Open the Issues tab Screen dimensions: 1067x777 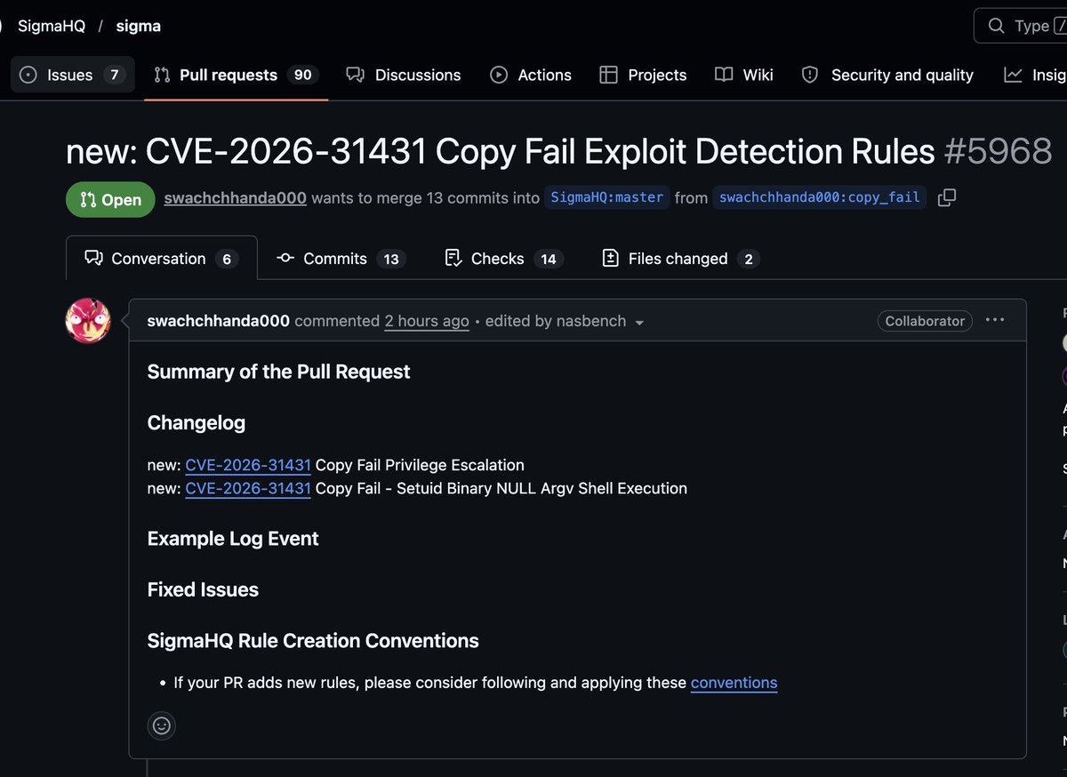click(x=73, y=75)
